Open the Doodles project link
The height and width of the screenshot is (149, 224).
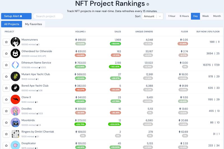coord(26,109)
